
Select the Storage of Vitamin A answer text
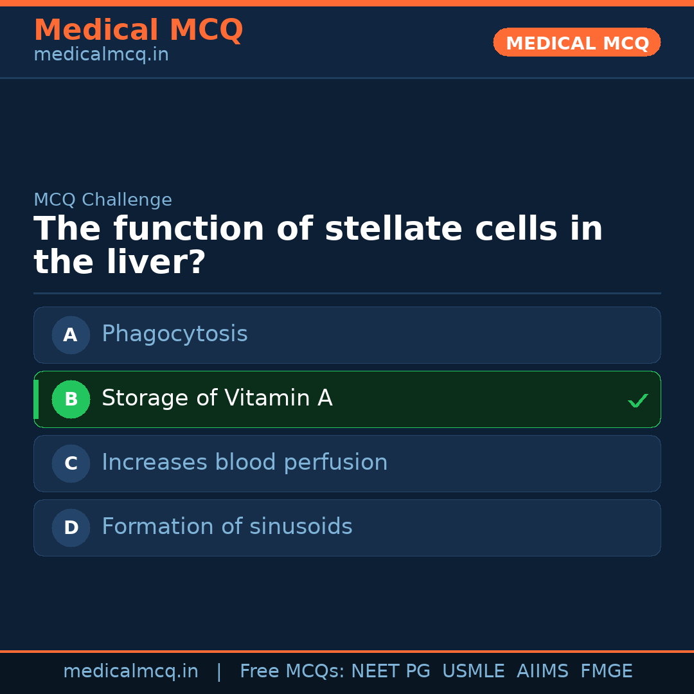[x=217, y=398]
